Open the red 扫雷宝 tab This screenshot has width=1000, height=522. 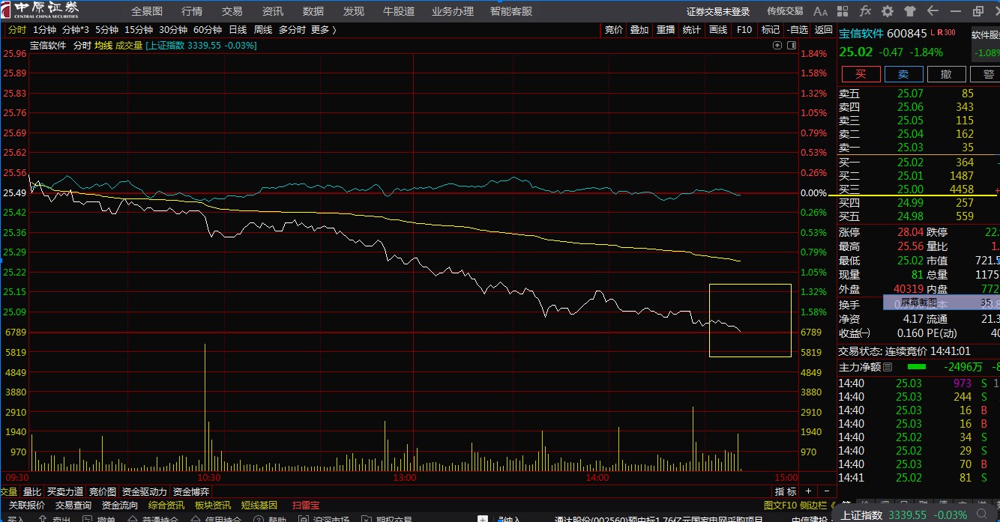306,506
